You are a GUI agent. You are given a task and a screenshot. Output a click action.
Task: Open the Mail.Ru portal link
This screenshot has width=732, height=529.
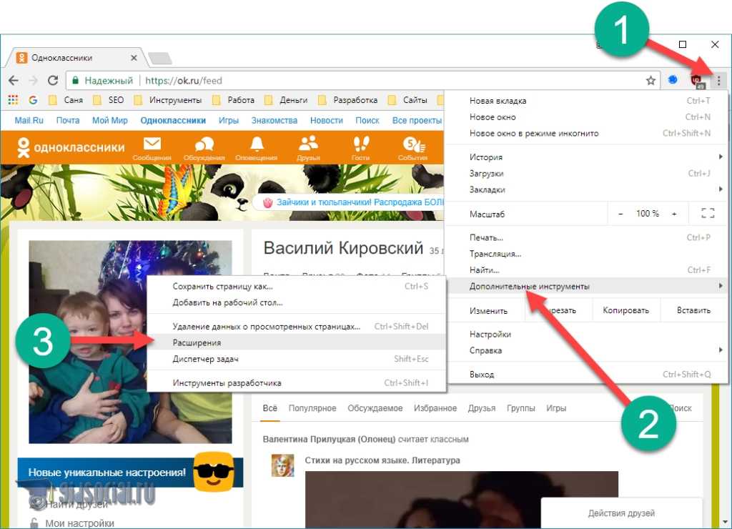(29, 121)
